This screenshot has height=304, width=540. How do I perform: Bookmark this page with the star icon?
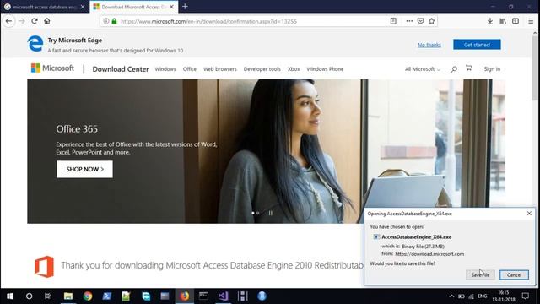pos(432,21)
